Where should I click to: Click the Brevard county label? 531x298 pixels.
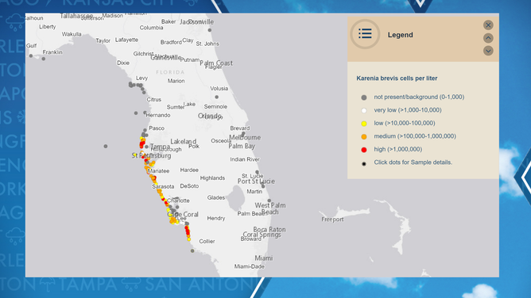click(x=240, y=128)
